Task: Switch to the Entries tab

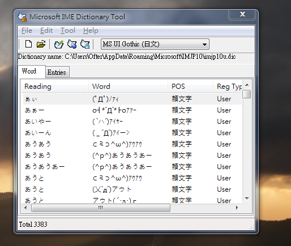Action: (57, 72)
